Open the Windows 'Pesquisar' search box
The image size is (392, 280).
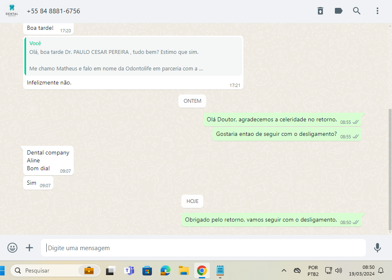55,270
